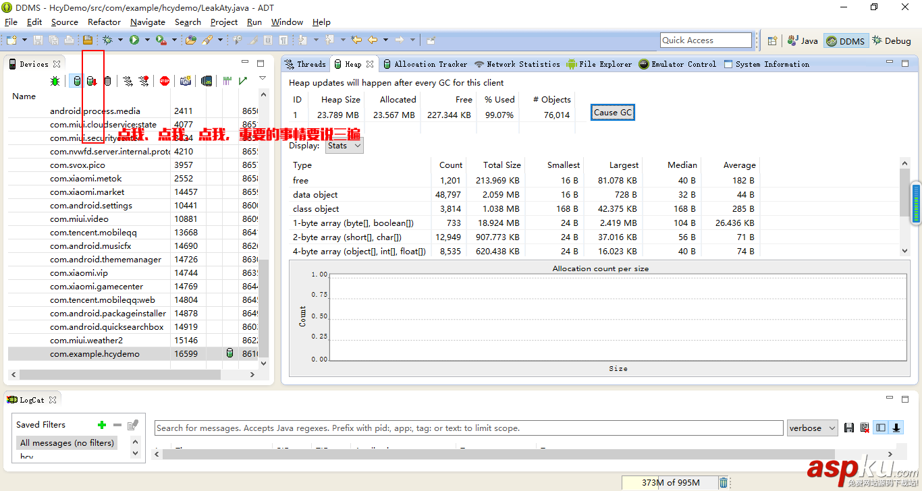This screenshot has width=922, height=491.
Task: Open the verbose log level dropdown
Action: pyautogui.click(x=812, y=428)
